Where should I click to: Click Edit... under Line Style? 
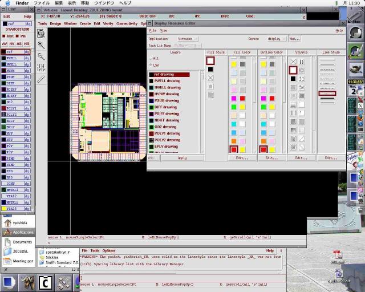click(331, 158)
